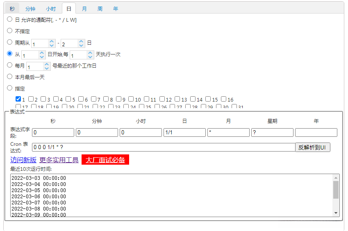
Task: Increase the 从...日开始 start value
Action: [x=42, y=53]
